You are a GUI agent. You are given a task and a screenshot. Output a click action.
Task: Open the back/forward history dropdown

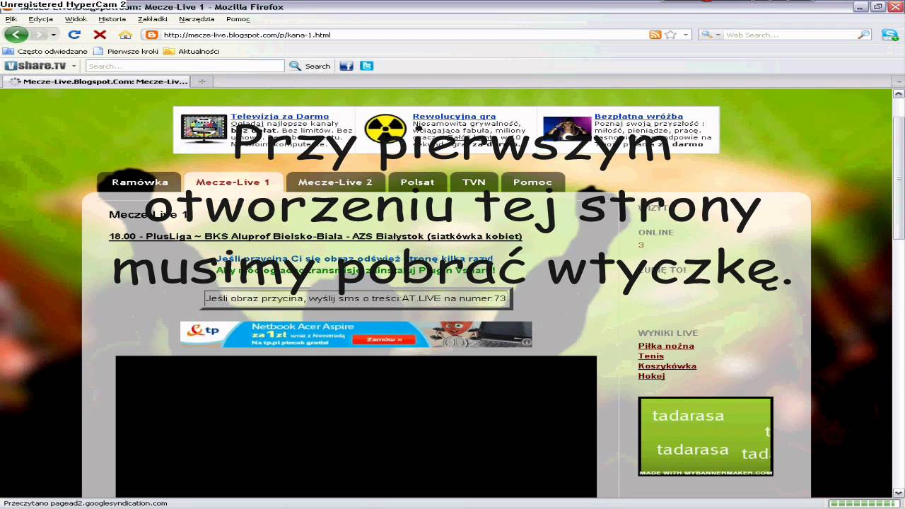point(54,35)
